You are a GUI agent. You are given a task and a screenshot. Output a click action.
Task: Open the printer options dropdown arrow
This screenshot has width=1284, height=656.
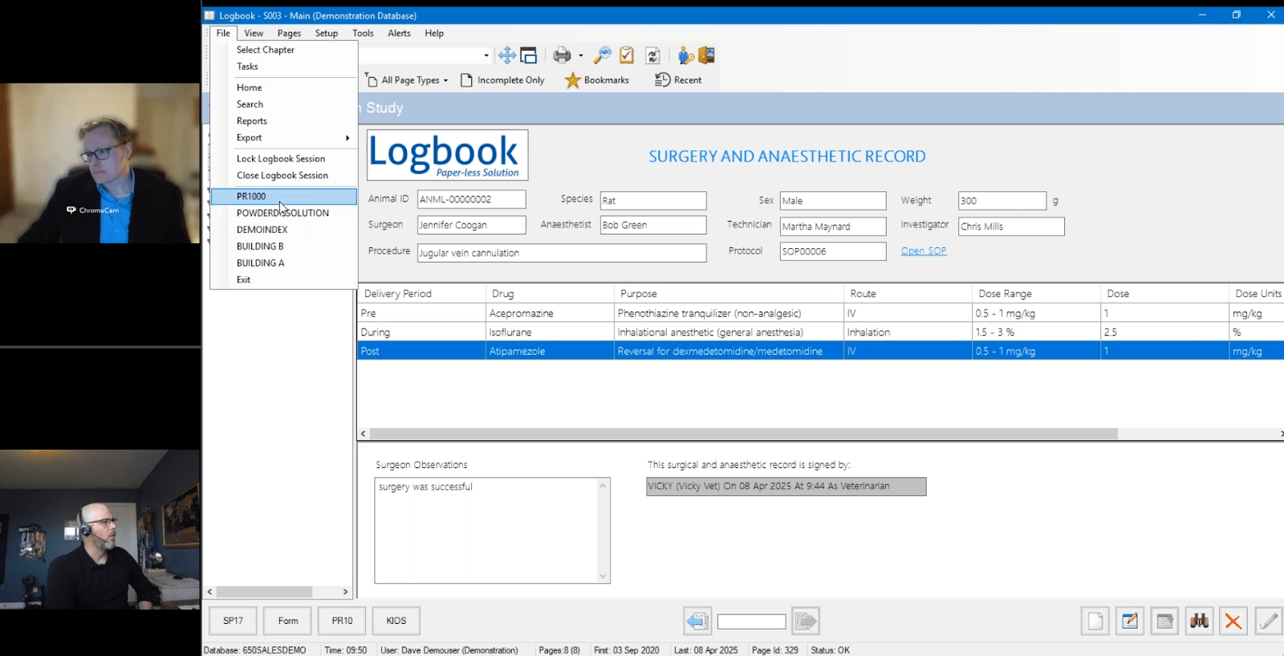pos(581,56)
